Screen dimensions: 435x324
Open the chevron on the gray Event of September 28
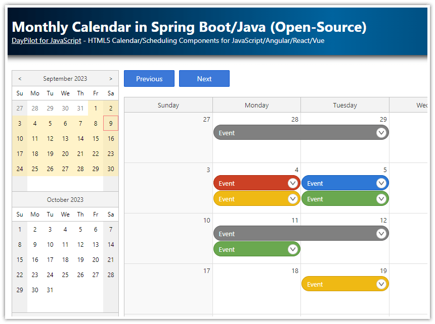click(381, 132)
